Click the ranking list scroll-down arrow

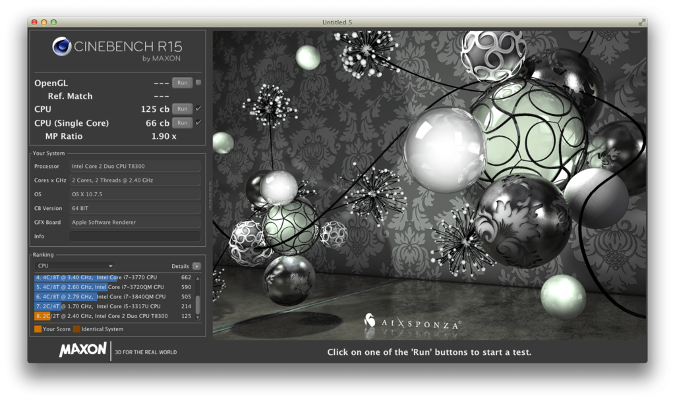(198, 317)
